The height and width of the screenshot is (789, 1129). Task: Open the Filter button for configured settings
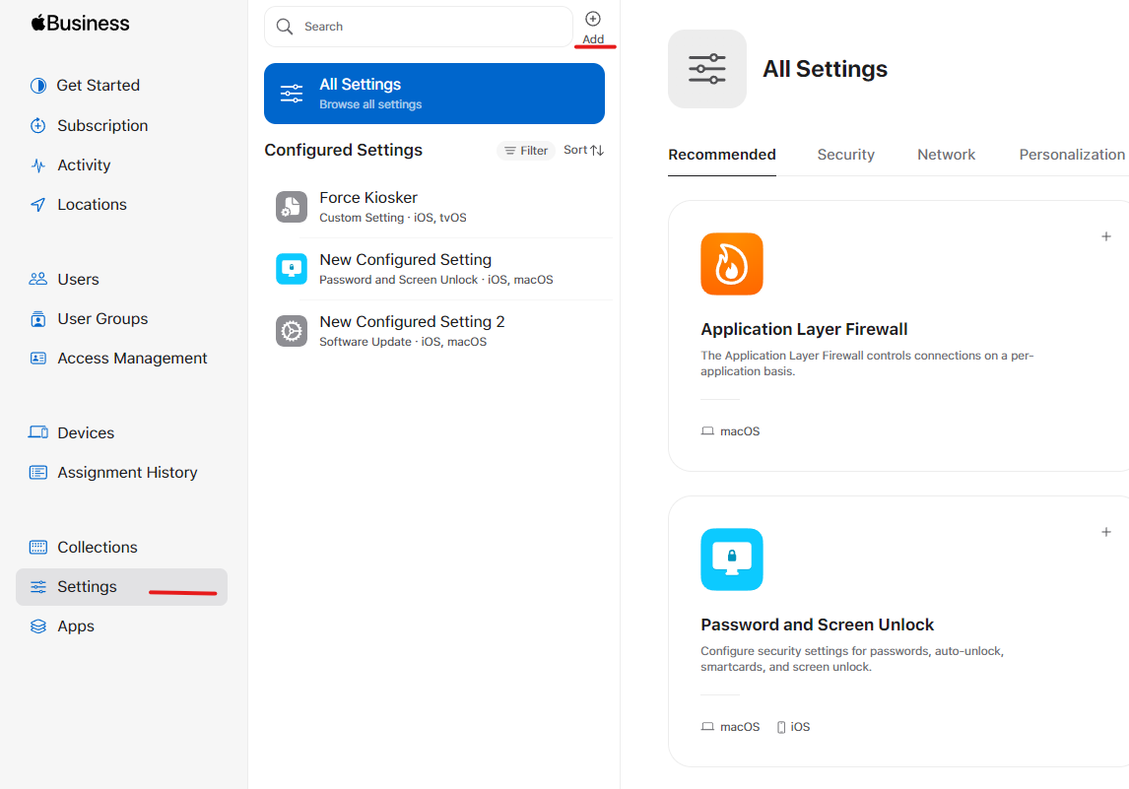click(x=526, y=151)
